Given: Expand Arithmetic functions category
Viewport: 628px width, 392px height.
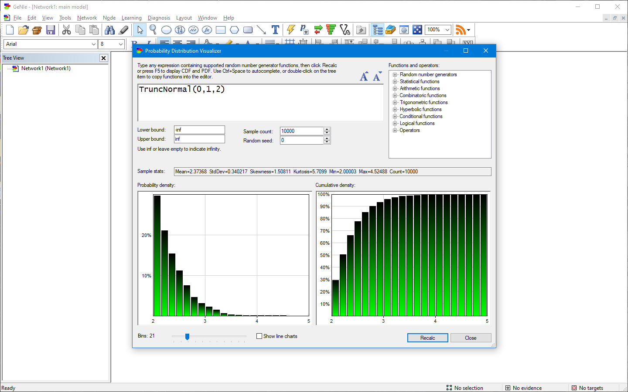Looking at the screenshot, I should [395, 88].
